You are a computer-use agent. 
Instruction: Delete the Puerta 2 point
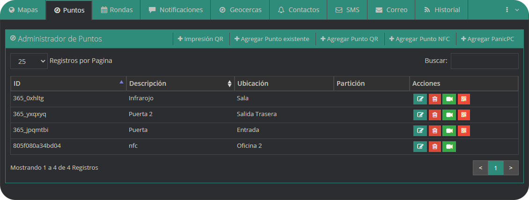click(435, 115)
